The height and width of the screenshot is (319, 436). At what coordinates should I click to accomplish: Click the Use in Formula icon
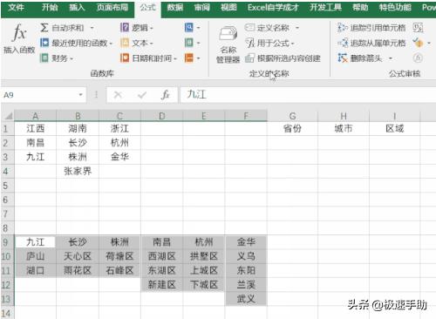249,43
